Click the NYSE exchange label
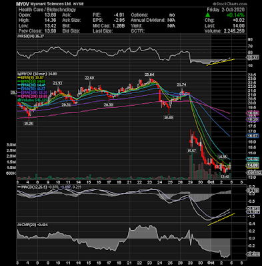The width and height of the screenshot is (262, 266). (78, 4)
